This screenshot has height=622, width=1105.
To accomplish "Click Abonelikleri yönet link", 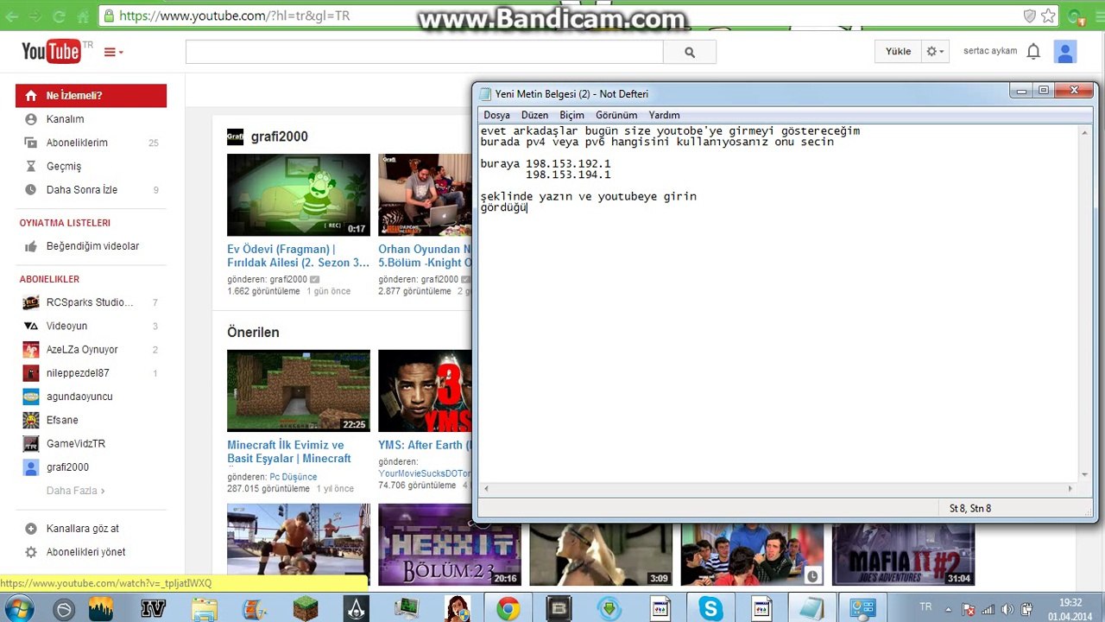I will (85, 552).
